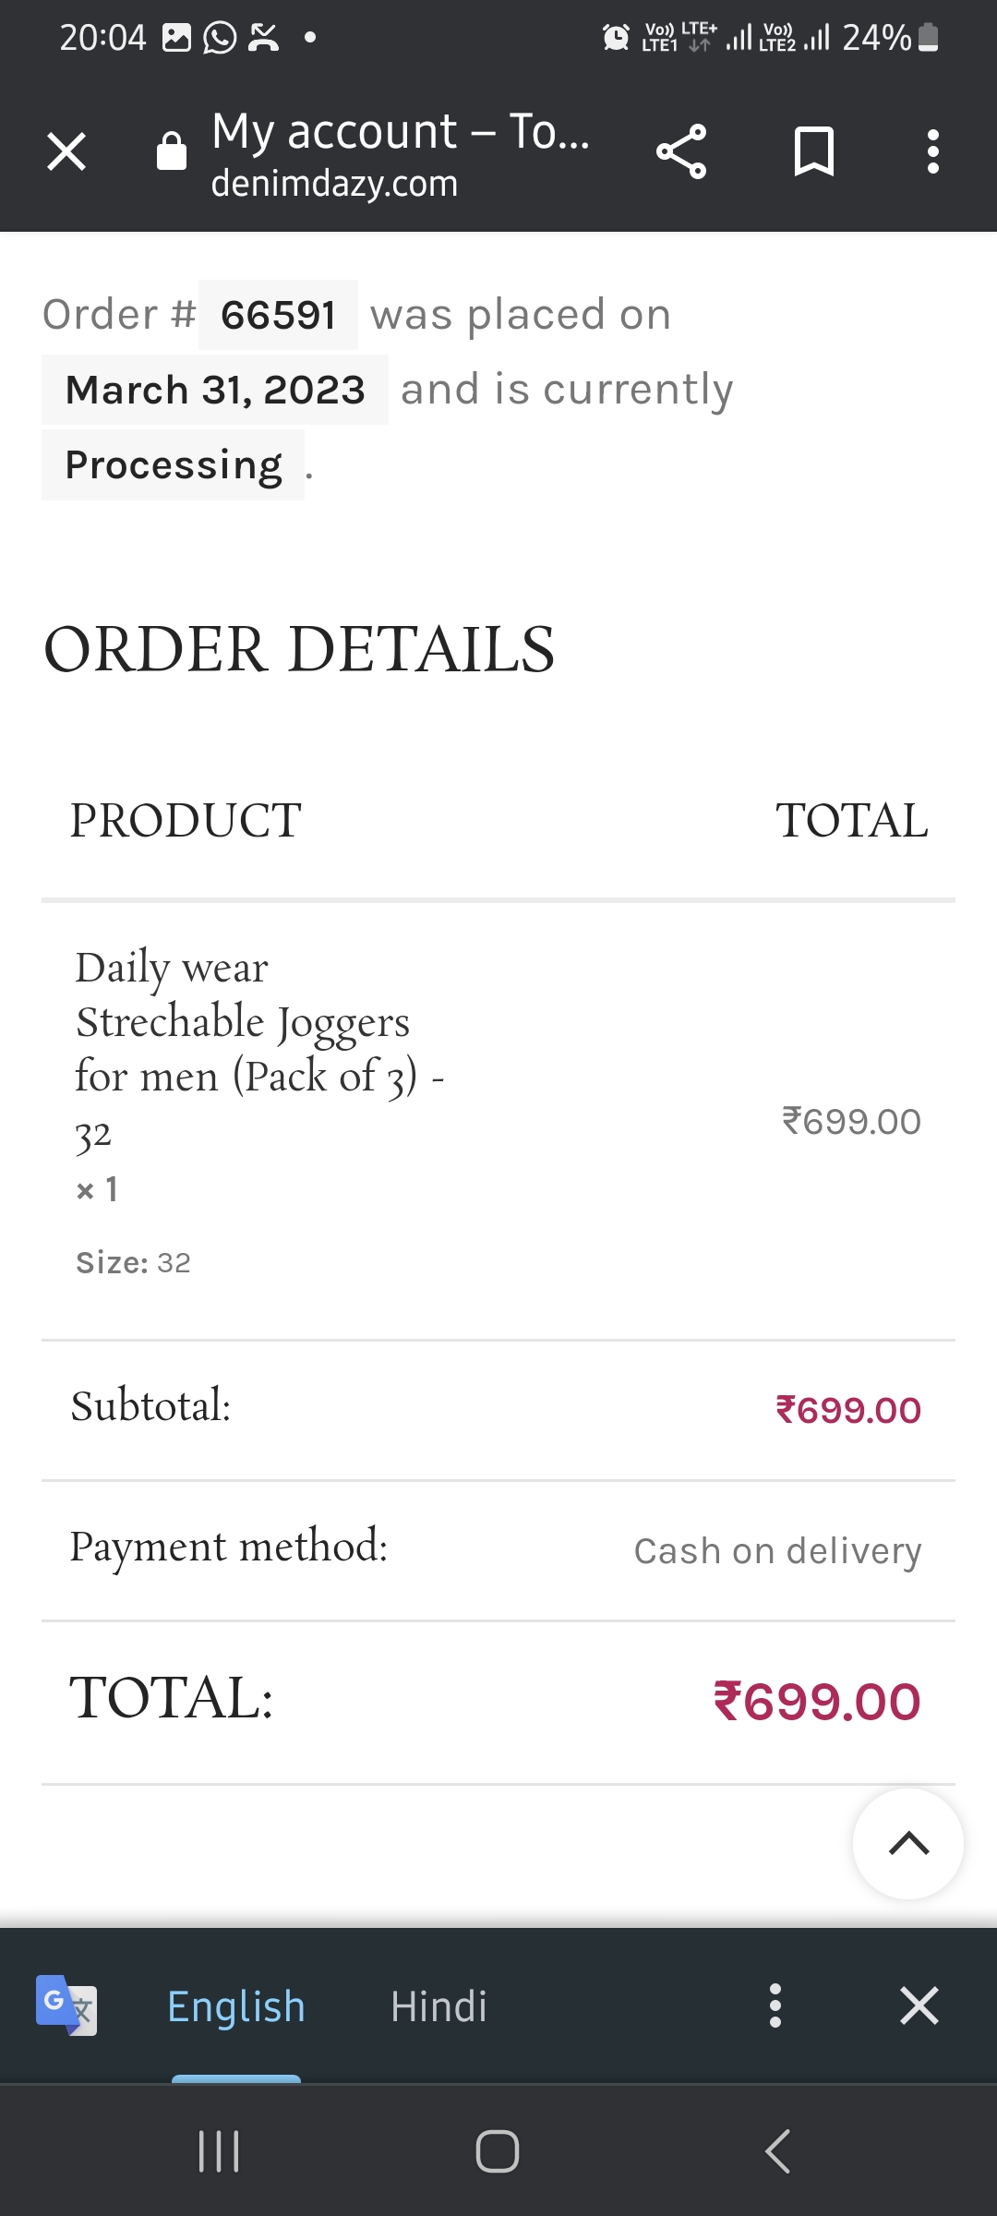Screen dimensions: 997x2216
Task: Tap the WhatsApp notification icon
Action: tap(220, 38)
